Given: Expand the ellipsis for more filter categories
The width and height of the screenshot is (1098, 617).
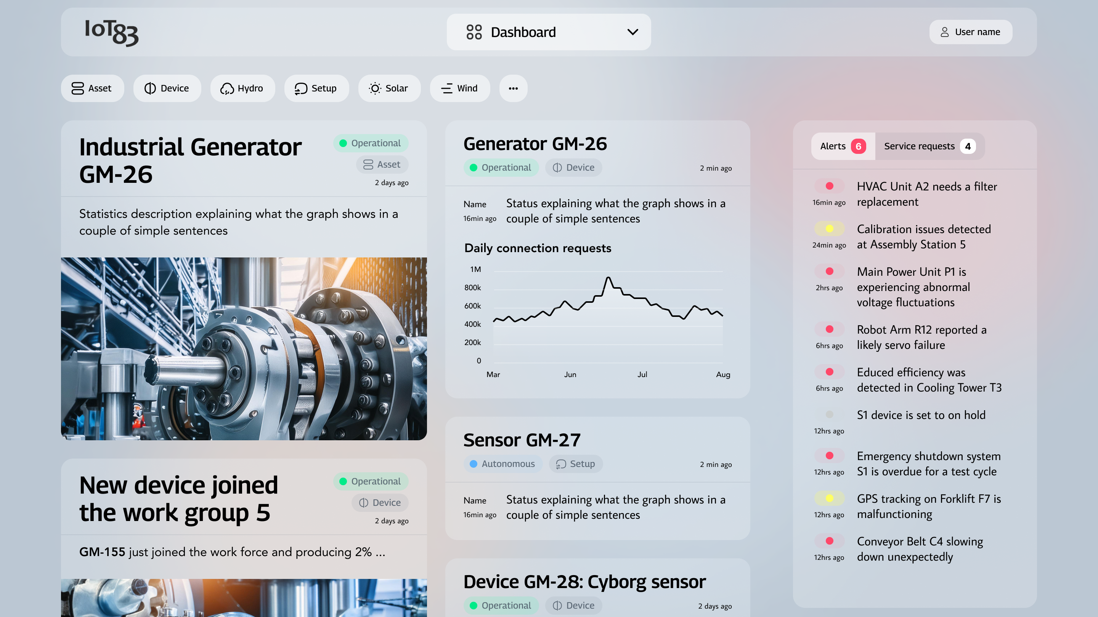Looking at the screenshot, I should pyautogui.click(x=513, y=88).
